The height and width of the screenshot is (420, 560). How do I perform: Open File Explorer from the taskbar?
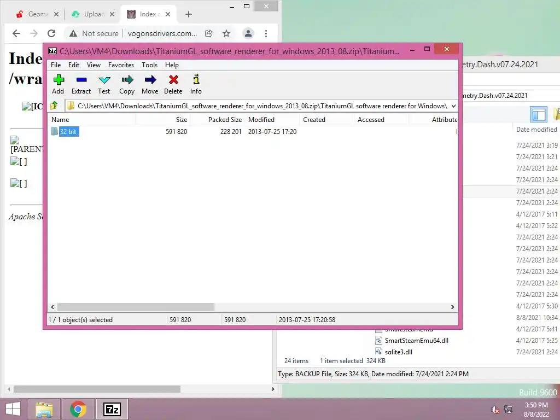[x=44, y=409]
